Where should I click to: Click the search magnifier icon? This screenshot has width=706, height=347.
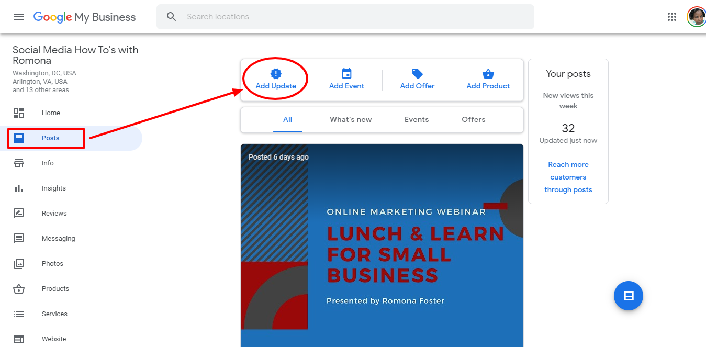(x=172, y=17)
